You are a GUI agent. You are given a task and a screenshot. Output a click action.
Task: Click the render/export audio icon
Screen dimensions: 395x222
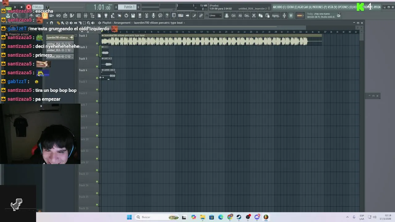(140, 15)
